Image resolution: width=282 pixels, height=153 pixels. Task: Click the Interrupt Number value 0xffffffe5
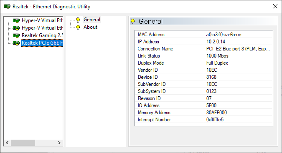coord(215,120)
